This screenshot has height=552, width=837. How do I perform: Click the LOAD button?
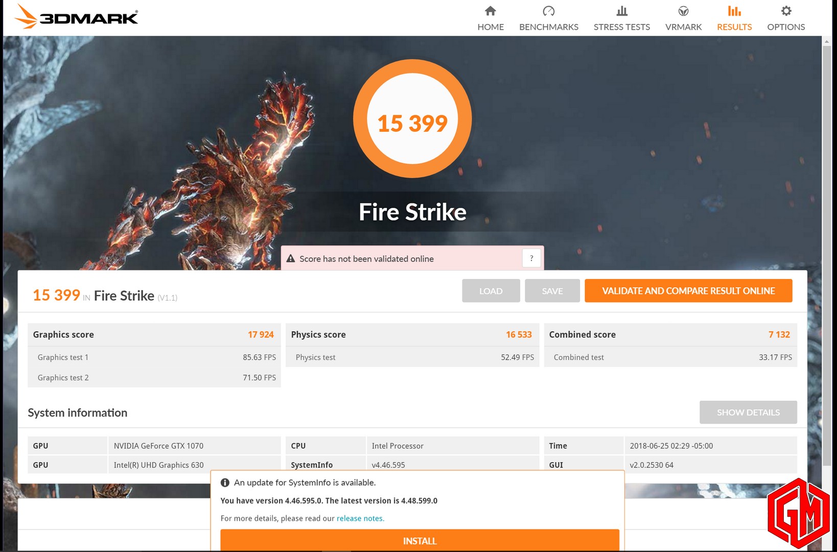pos(491,291)
